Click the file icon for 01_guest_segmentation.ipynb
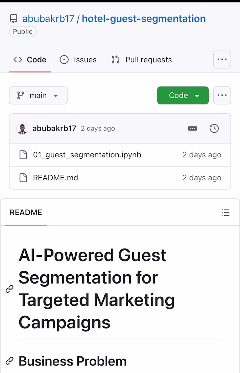240x373 pixels. click(x=23, y=155)
